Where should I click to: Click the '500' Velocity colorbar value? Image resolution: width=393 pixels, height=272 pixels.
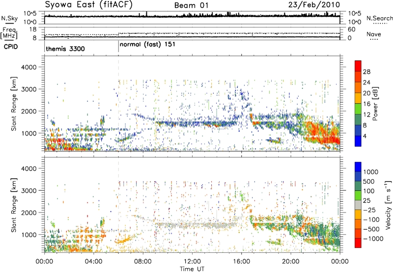tap(369, 182)
